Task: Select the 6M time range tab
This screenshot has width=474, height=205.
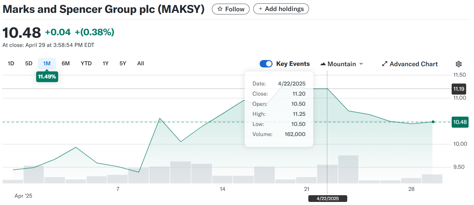Action: [66, 63]
